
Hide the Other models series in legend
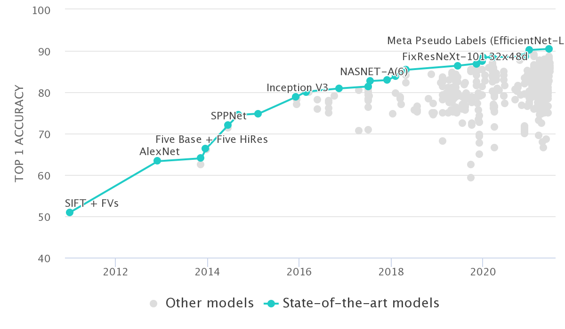[x=210, y=303]
